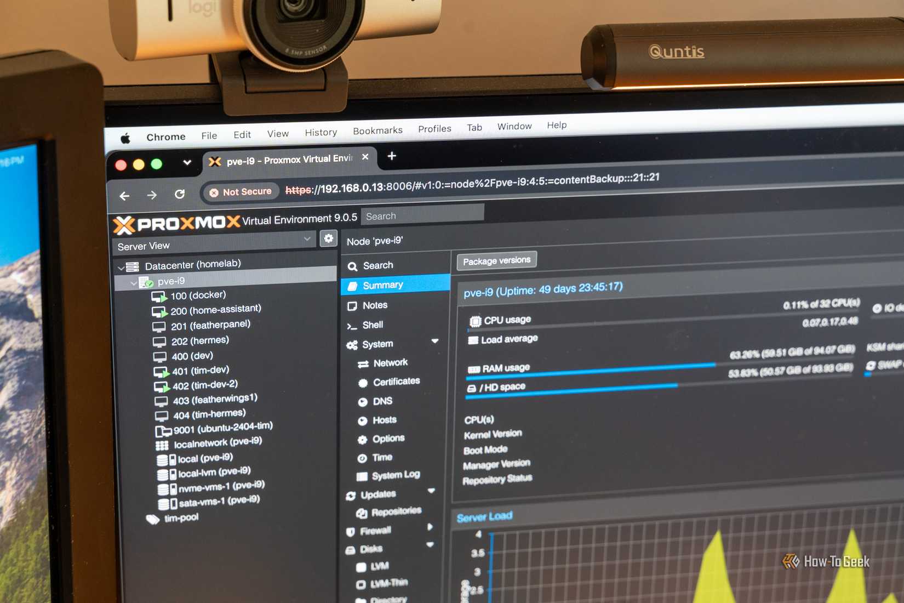The width and height of the screenshot is (904, 603).
Task: Open the Time settings
Action: 375,458
